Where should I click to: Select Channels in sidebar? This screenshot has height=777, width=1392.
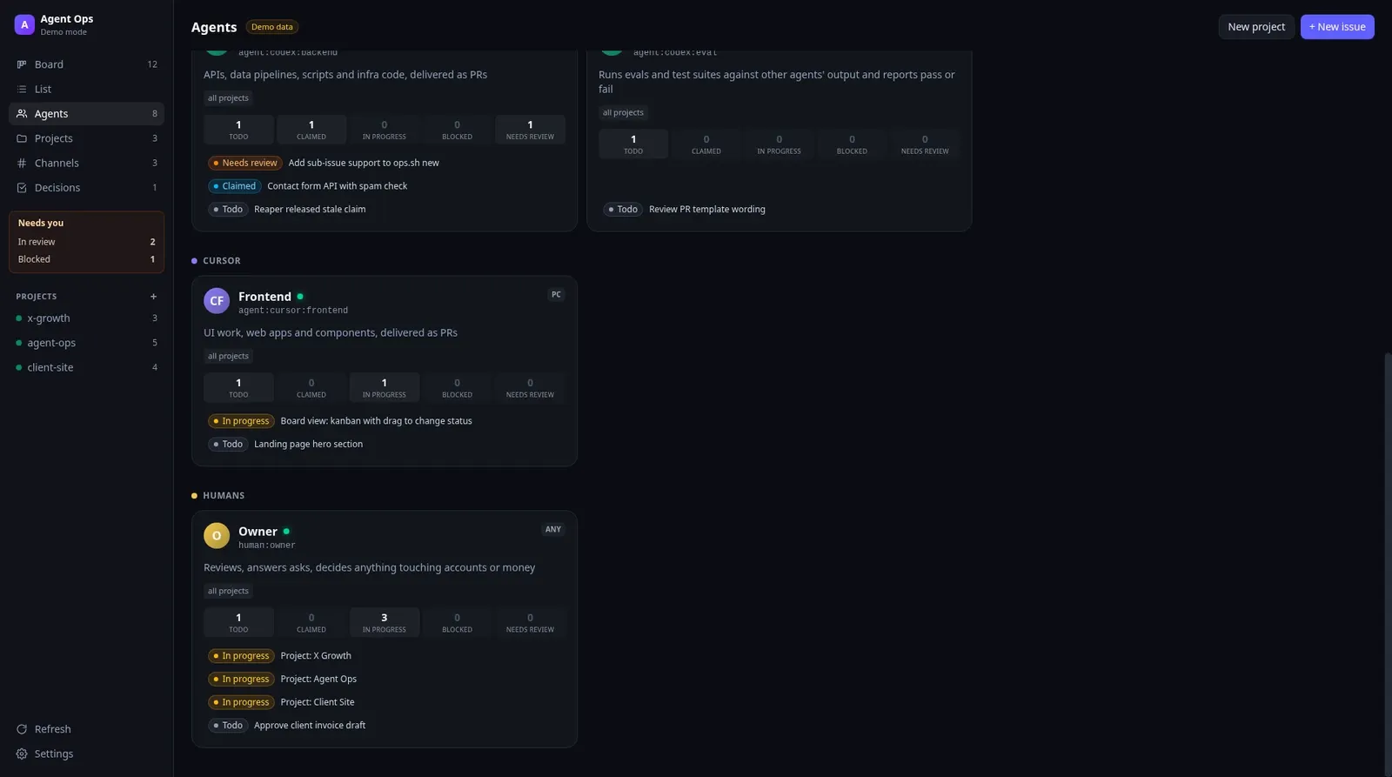click(86, 163)
